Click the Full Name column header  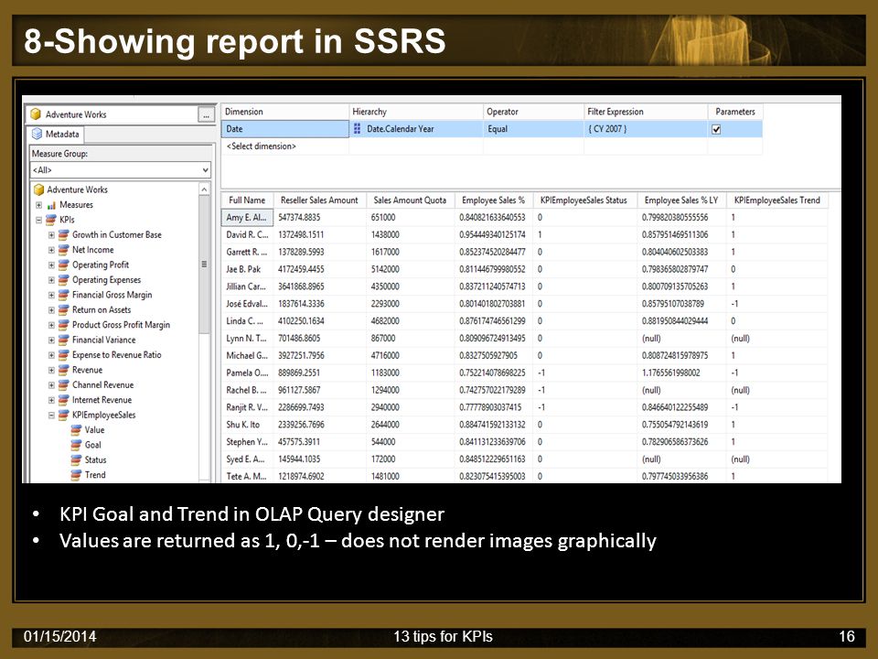(x=247, y=200)
